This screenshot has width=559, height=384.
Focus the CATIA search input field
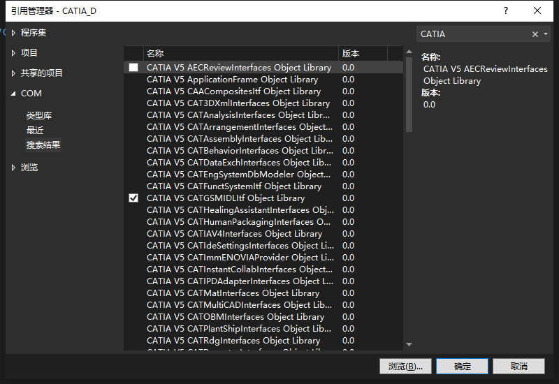click(x=474, y=34)
